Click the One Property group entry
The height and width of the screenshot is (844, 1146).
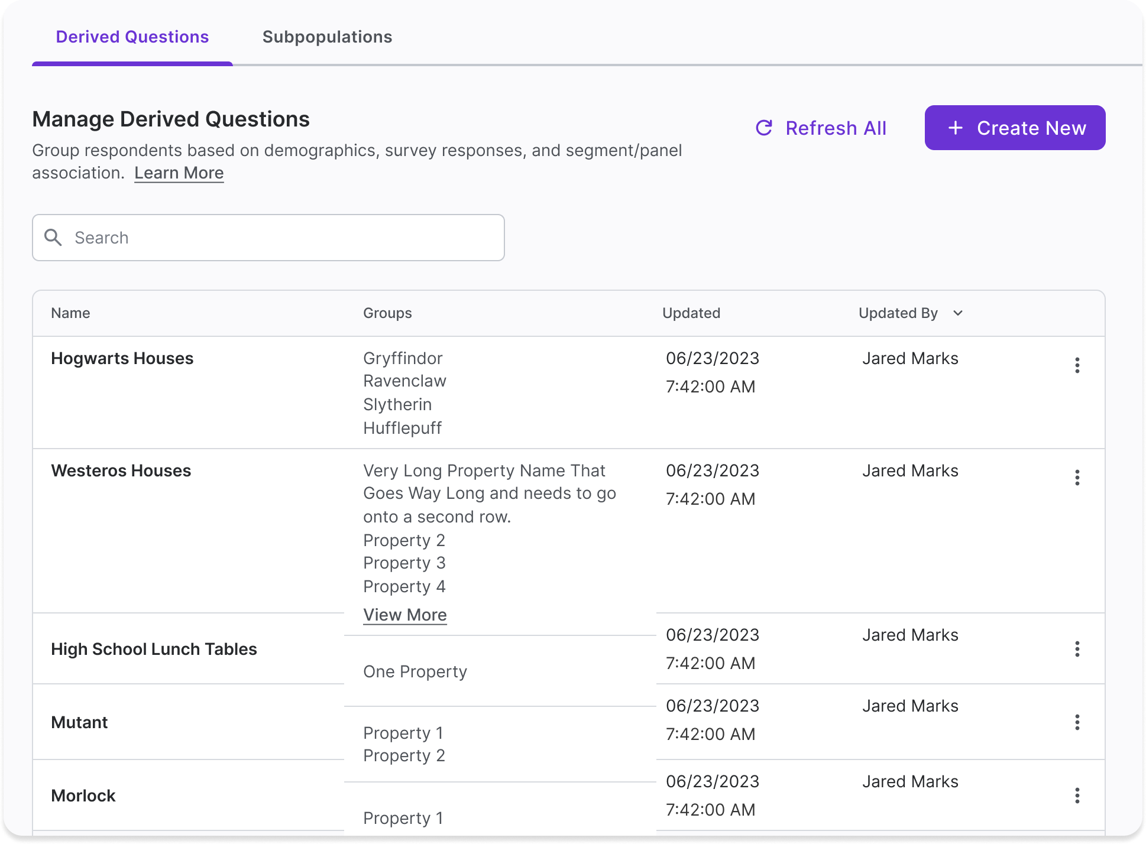coord(415,671)
